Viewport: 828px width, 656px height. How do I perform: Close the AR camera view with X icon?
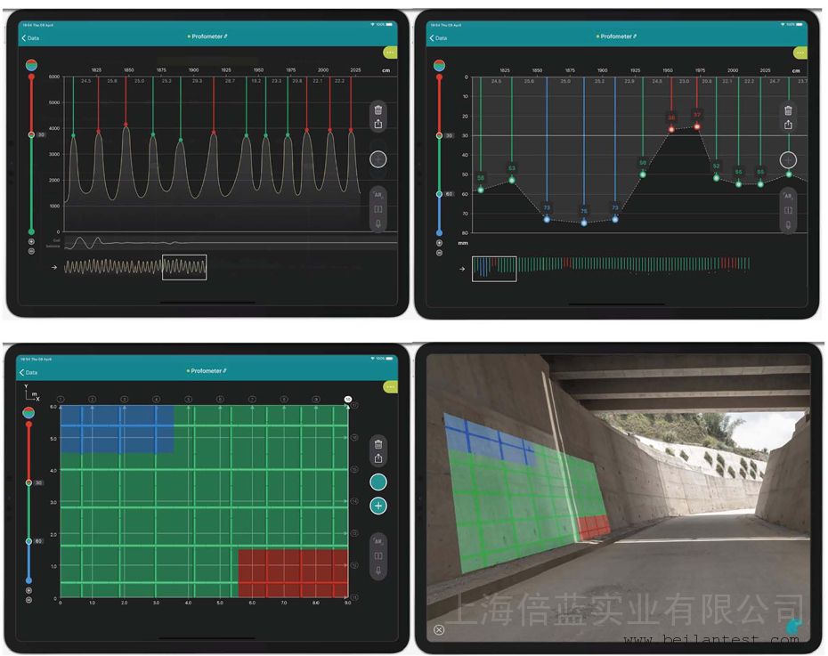pos(439,630)
